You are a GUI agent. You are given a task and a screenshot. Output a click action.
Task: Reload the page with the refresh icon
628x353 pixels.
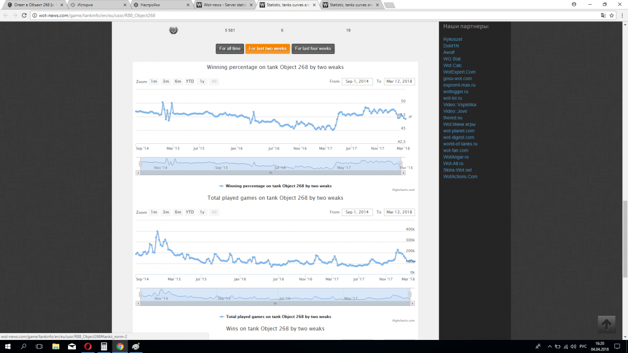click(24, 16)
